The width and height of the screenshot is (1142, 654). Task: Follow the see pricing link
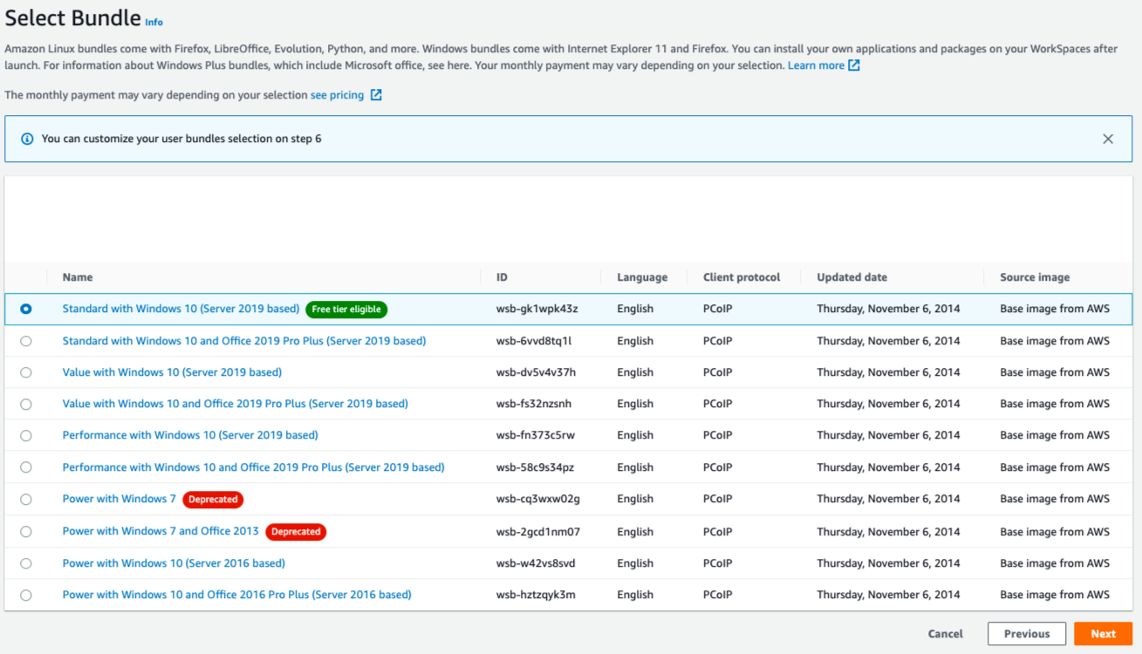[337, 95]
